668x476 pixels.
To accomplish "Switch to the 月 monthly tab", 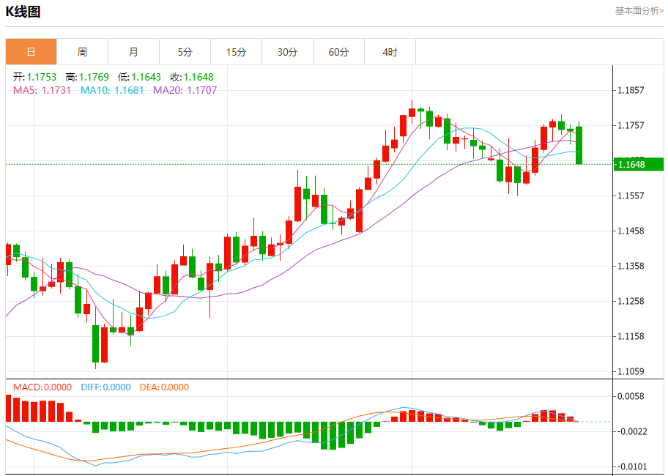I will pyautogui.click(x=133, y=52).
